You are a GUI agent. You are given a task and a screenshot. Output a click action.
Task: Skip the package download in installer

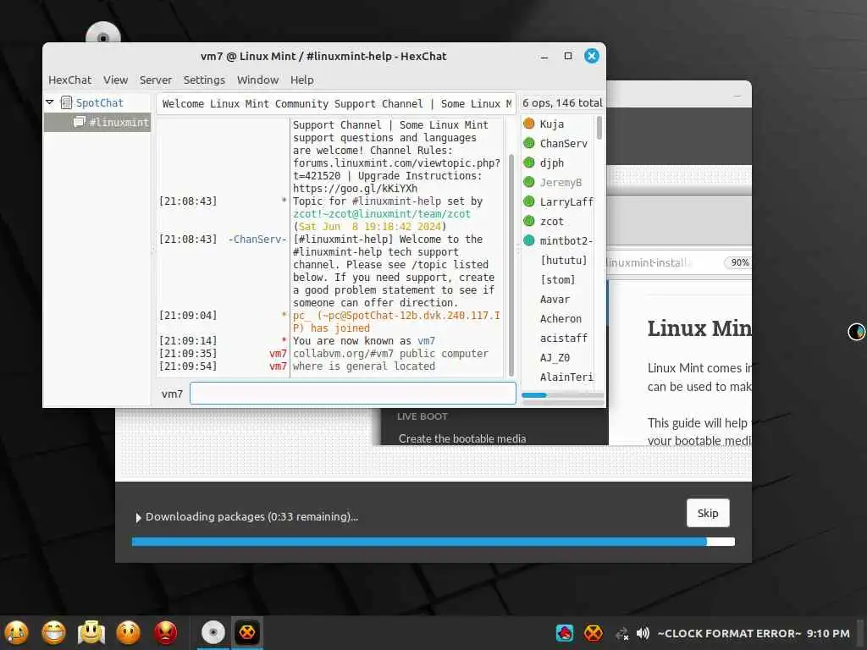coord(708,514)
